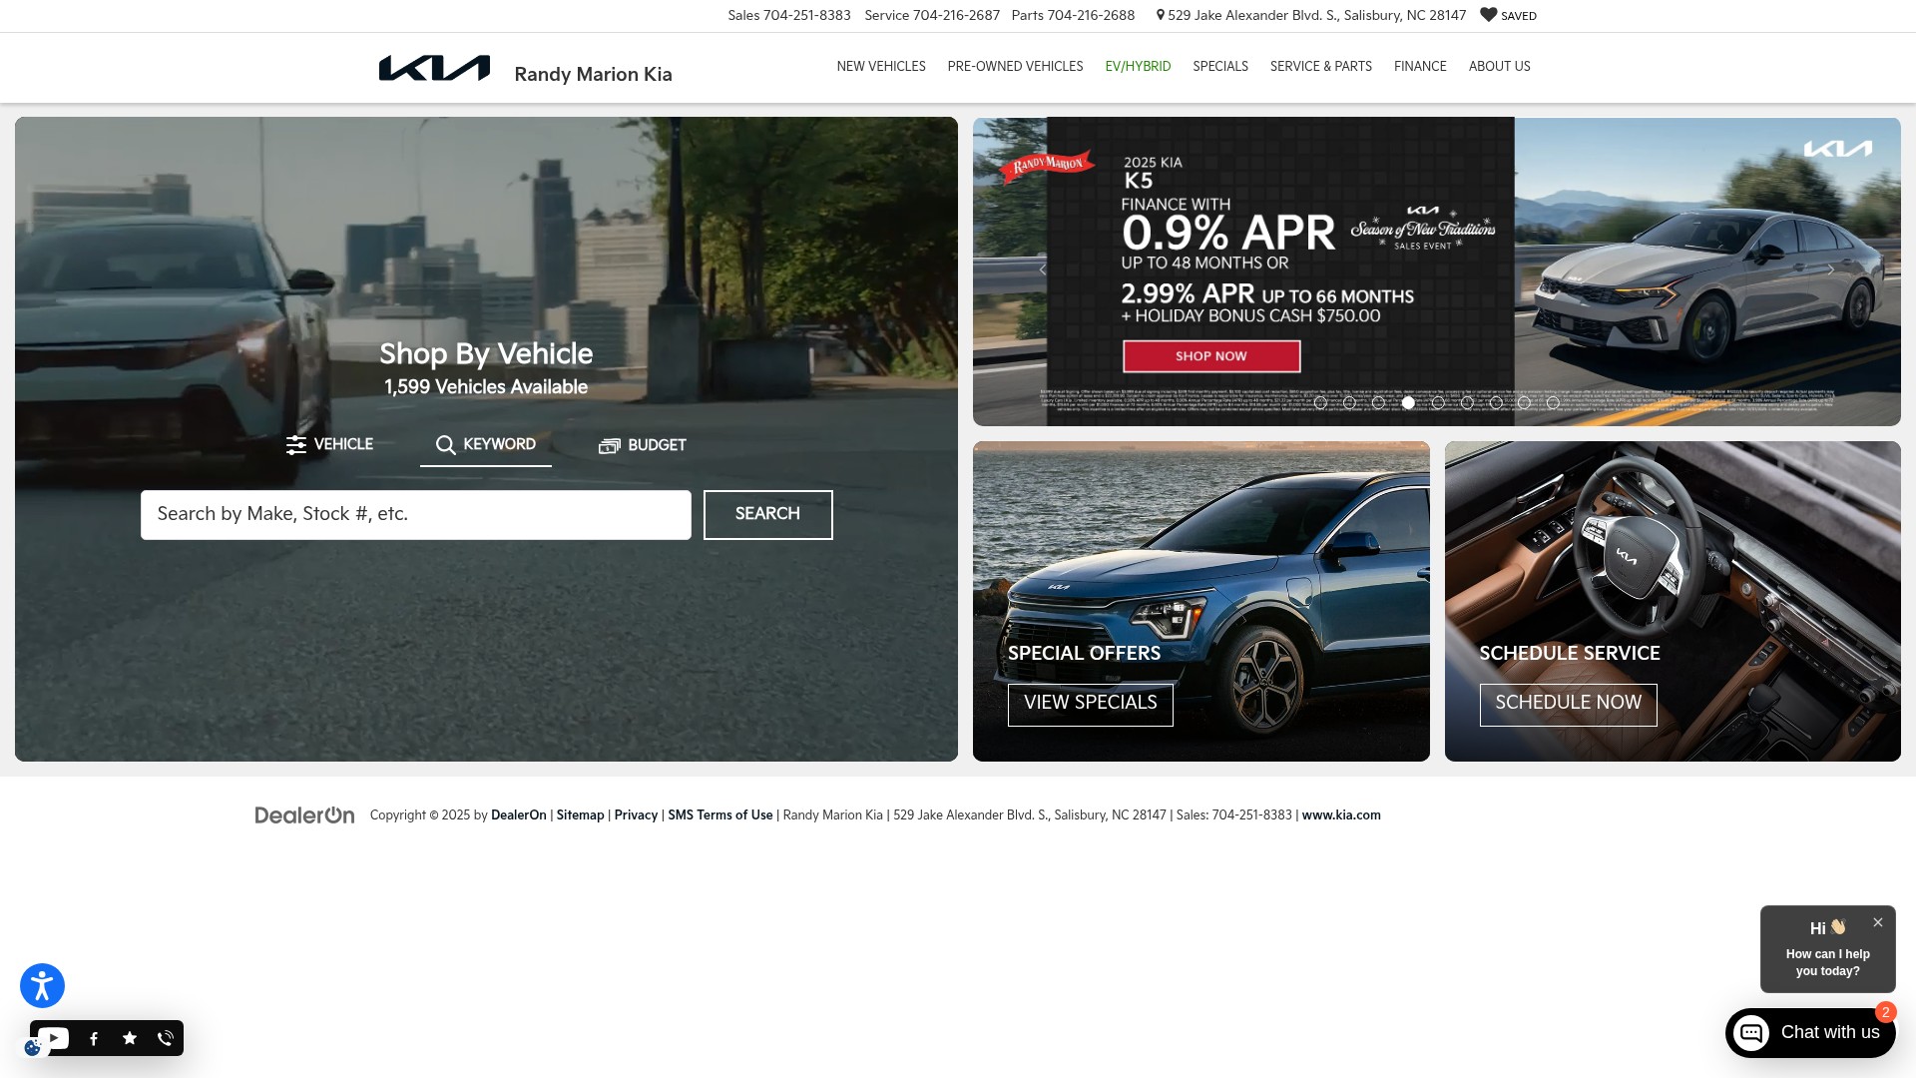This screenshot has width=1916, height=1078.
Task: Call the Service number 704-216-2687
Action: (932, 16)
